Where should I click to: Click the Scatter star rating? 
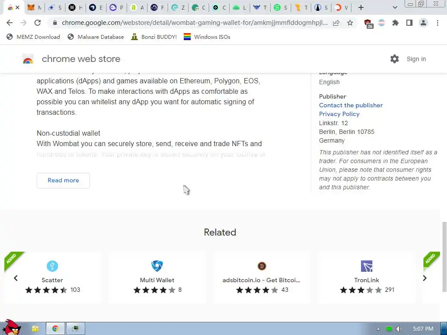46,290
